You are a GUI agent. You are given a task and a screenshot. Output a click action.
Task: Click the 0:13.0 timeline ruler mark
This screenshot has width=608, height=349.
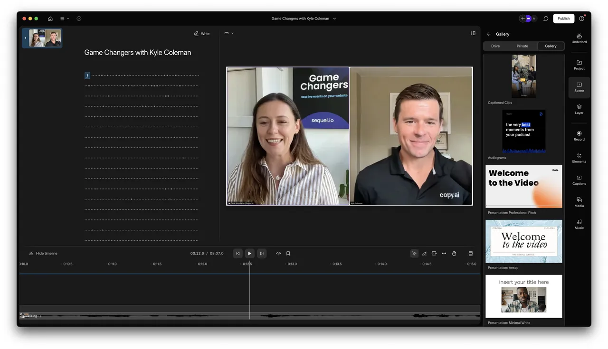(x=292, y=264)
